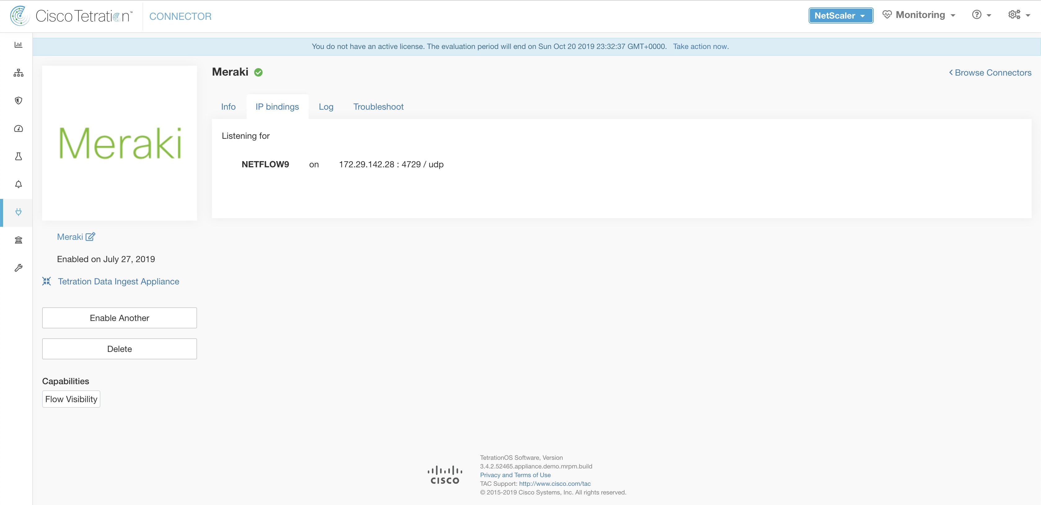Viewport: 1041px width, 505px height.
Task: Click the building/inventory icon in sidebar
Action: pos(18,239)
